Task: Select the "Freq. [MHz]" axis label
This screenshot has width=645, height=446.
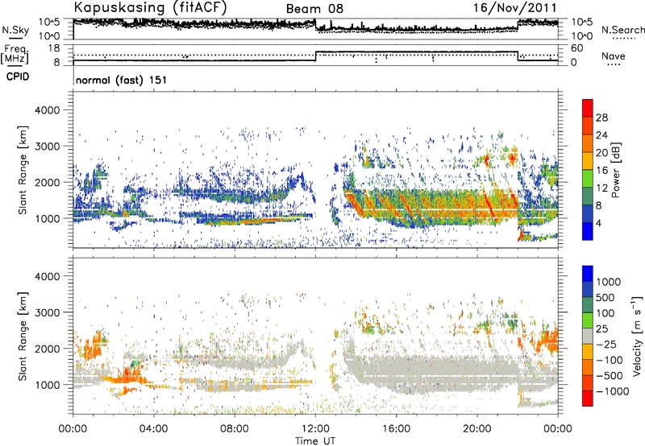Action: (x=15, y=54)
